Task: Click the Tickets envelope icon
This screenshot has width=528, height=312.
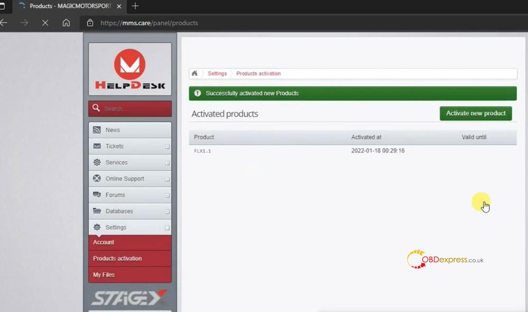Action: point(97,146)
